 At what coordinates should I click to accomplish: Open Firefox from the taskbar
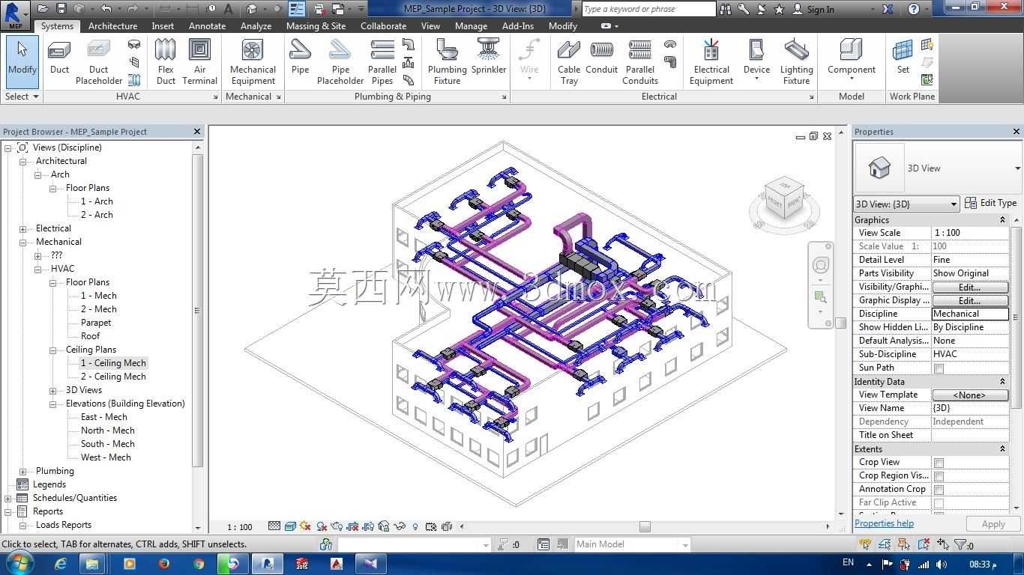(x=163, y=564)
